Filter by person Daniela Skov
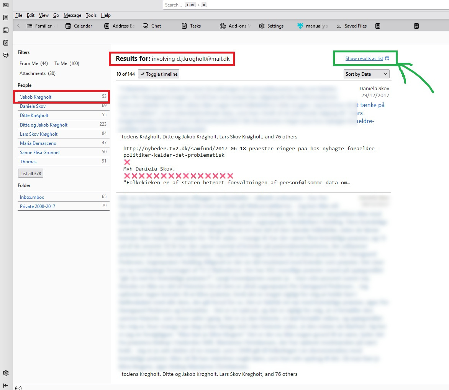 [63, 106]
